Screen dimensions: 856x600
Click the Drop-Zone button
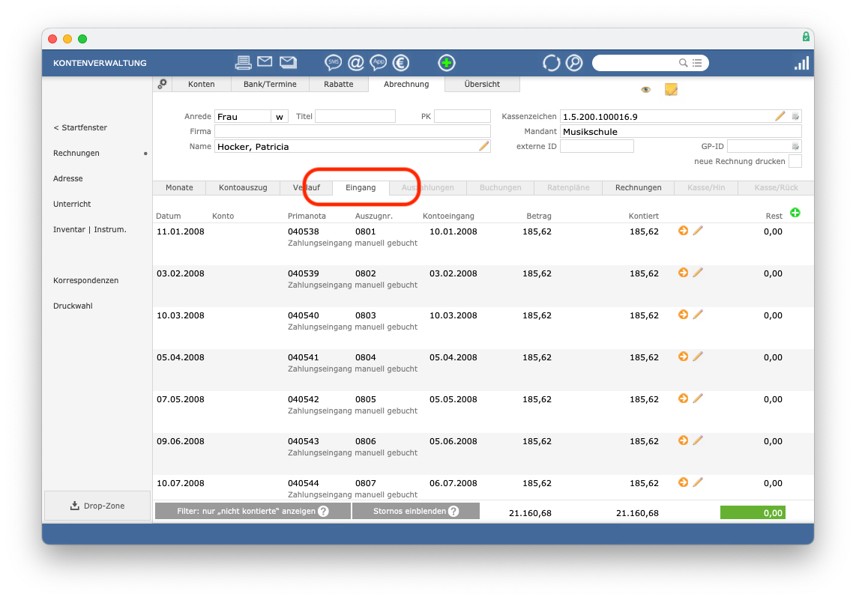[x=97, y=506]
